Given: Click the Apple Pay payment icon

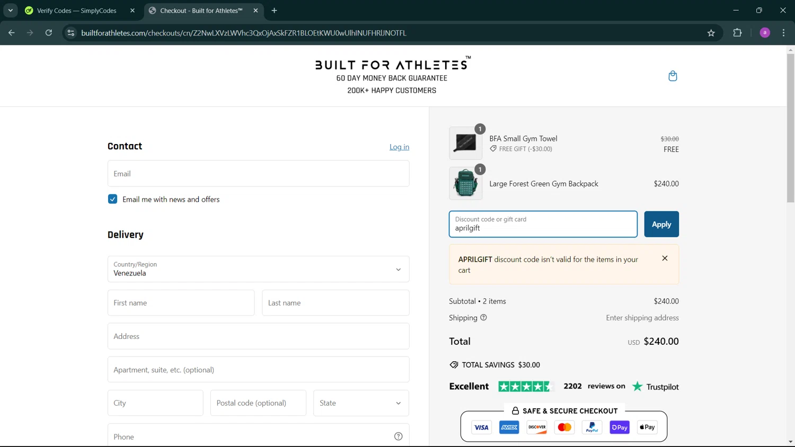Looking at the screenshot, I should click(x=647, y=427).
